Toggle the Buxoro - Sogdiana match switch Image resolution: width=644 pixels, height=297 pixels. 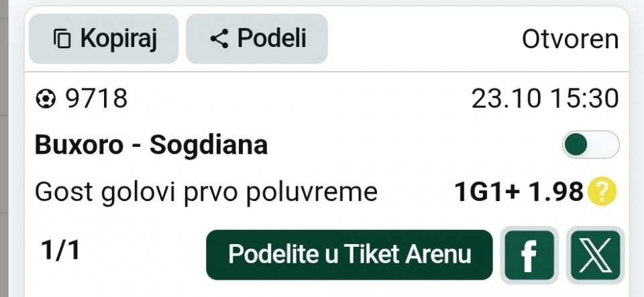[590, 144]
